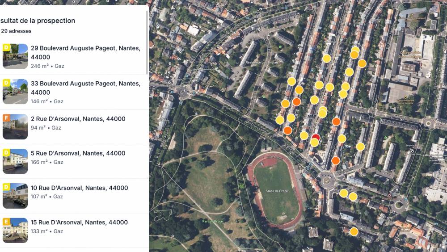Click the '107 m² • Gaz' detail
The height and width of the screenshot is (252, 447).
pos(47,197)
